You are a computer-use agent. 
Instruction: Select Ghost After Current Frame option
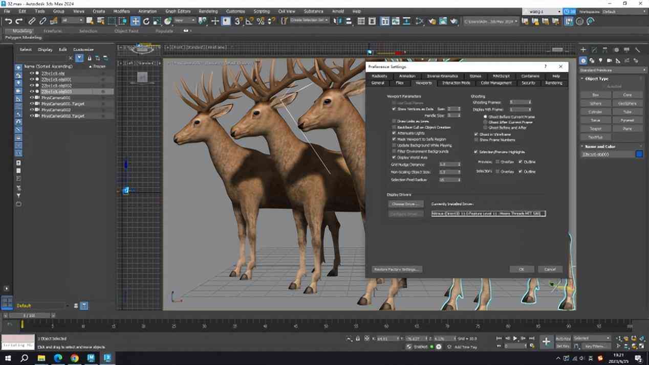[x=485, y=122]
